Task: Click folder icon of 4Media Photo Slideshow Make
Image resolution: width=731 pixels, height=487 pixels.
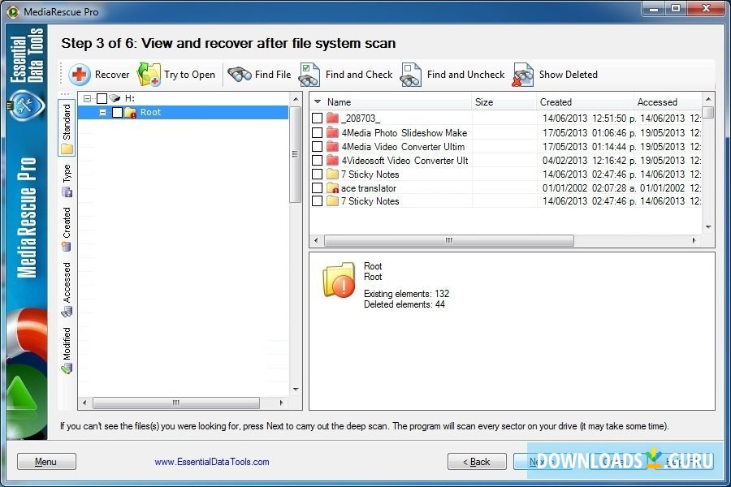Action: pos(332,133)
